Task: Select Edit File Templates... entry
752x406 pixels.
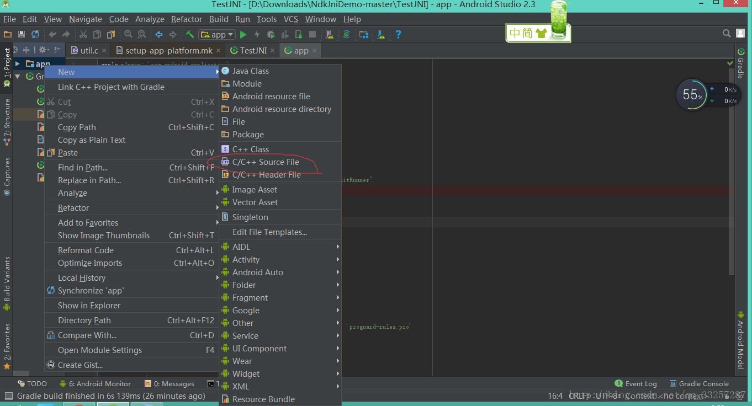Action: point(280,232)
